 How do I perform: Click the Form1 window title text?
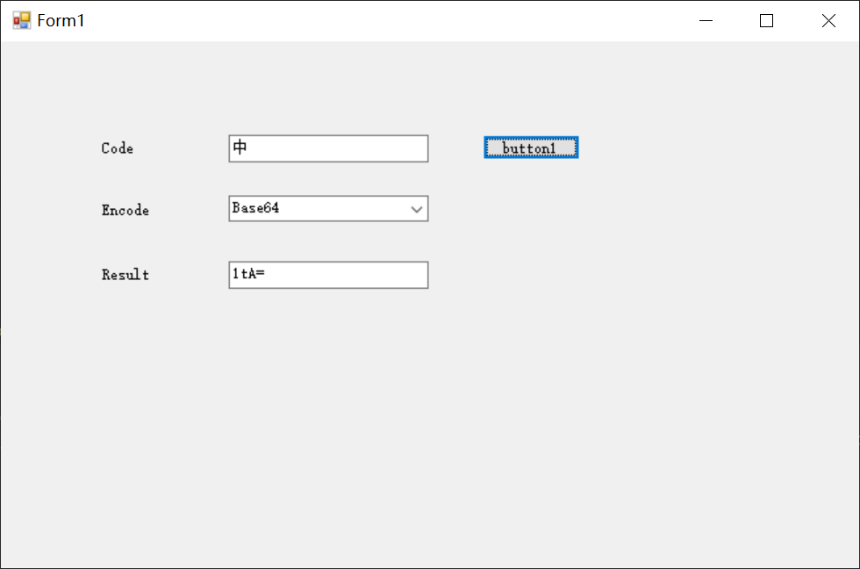61,21
